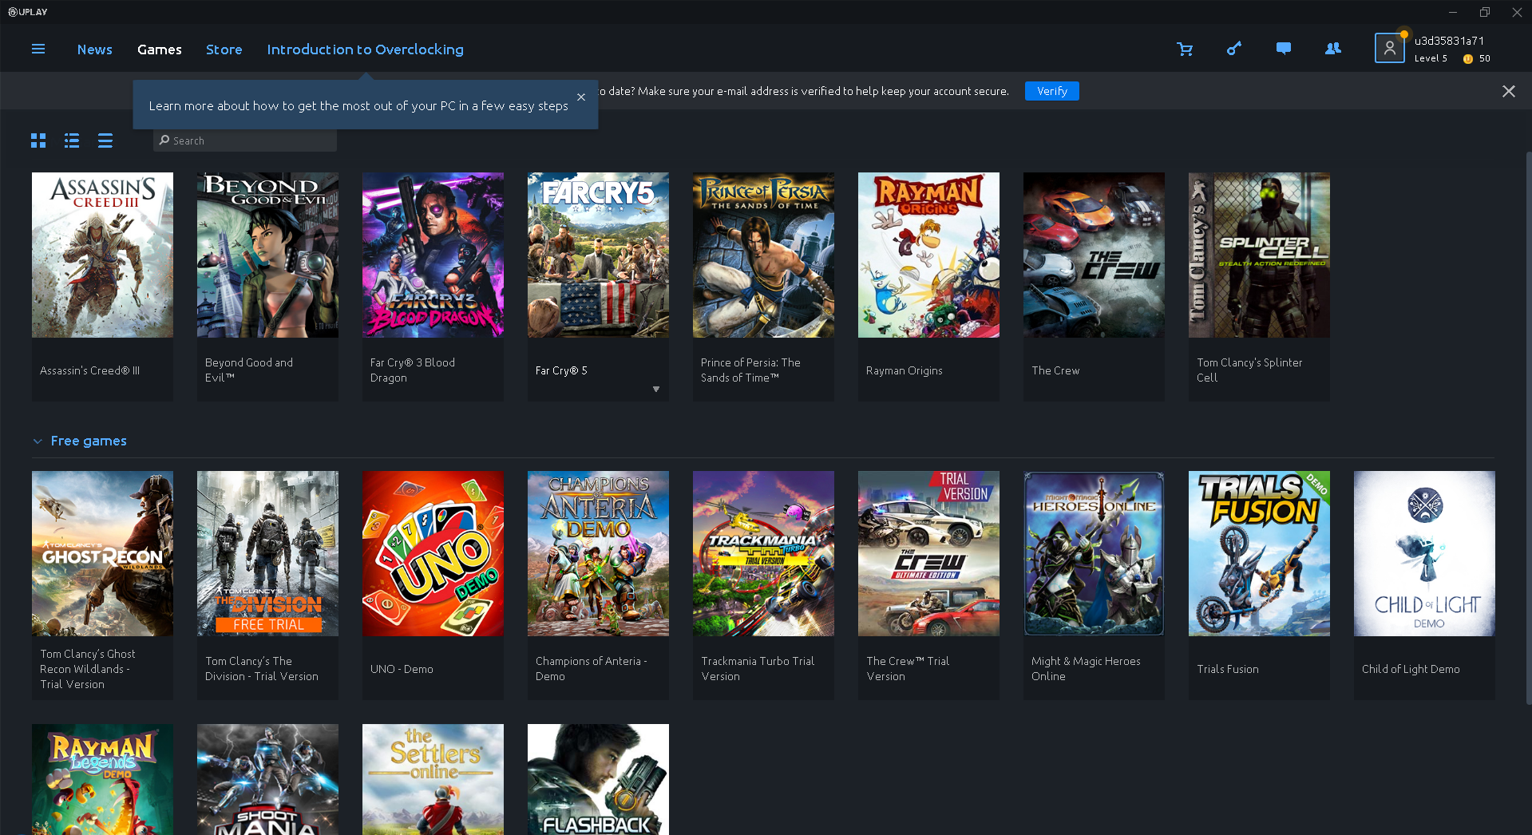Open Ghost Recon Wildlands trial cover
The image size is (1532, 835).
tap(102, 553)
